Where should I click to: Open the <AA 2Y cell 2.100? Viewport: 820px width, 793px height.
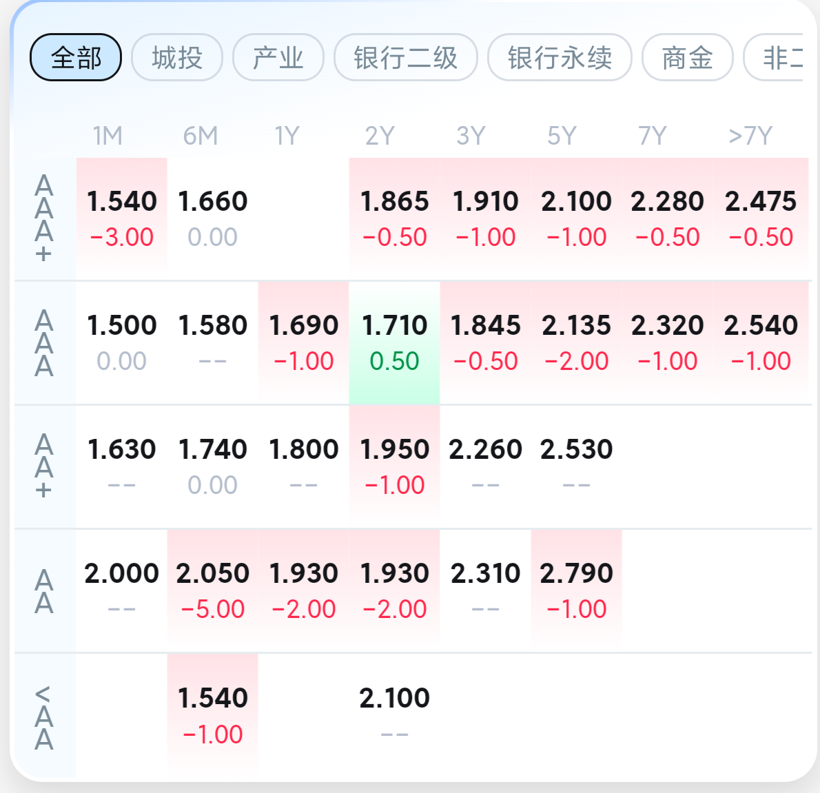(x=394, y=714)
